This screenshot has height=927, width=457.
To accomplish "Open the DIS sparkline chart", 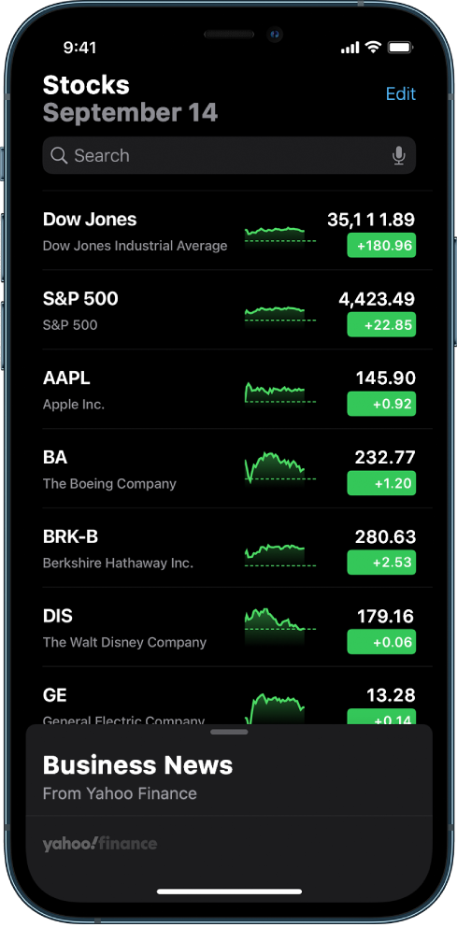I will [280, 625].
